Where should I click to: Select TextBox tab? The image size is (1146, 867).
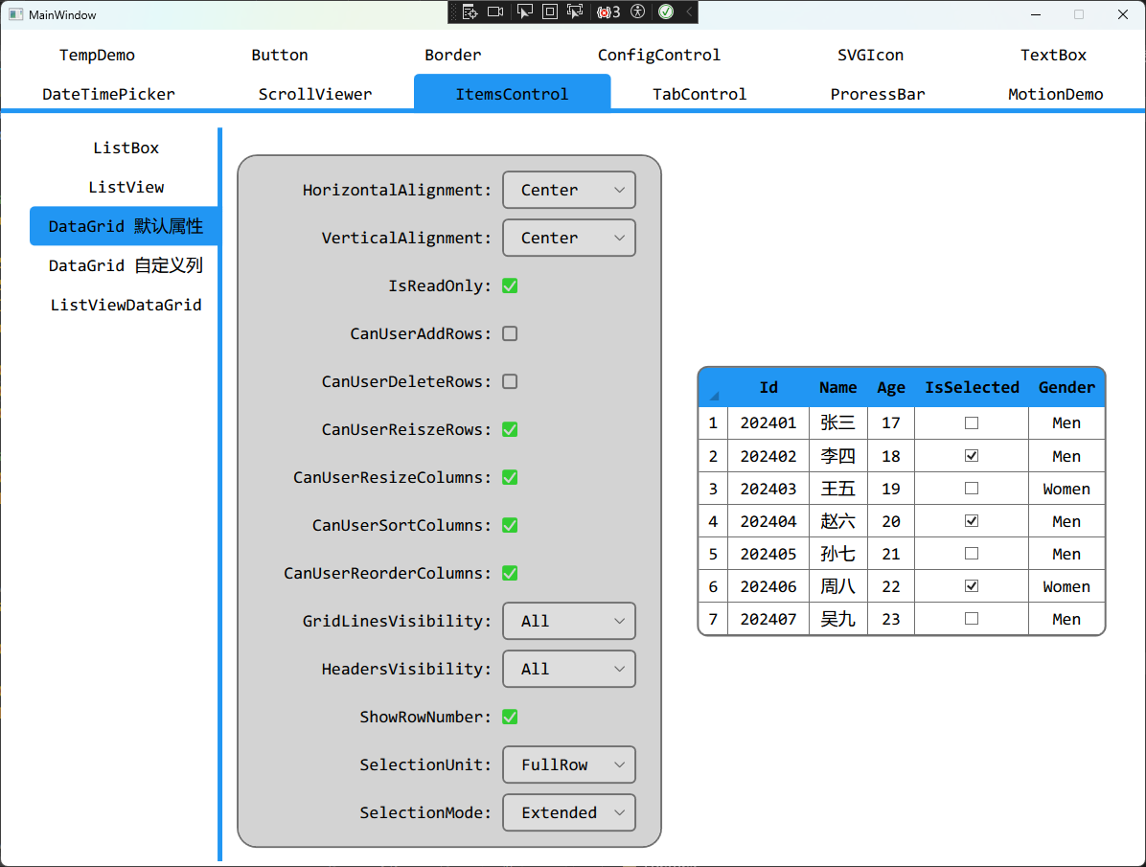1054,55
